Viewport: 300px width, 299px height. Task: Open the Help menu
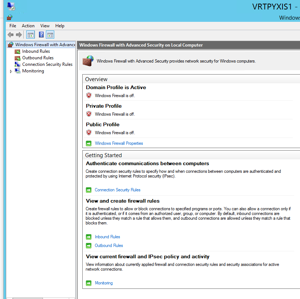point(60,26)
